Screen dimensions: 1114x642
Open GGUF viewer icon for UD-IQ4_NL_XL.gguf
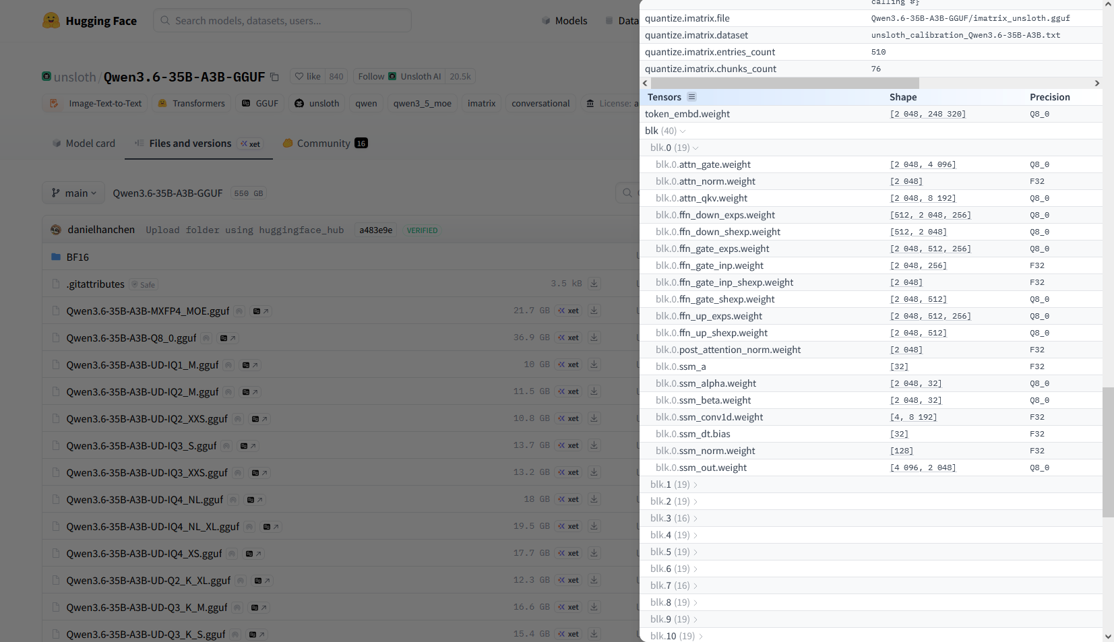(271, 527)
